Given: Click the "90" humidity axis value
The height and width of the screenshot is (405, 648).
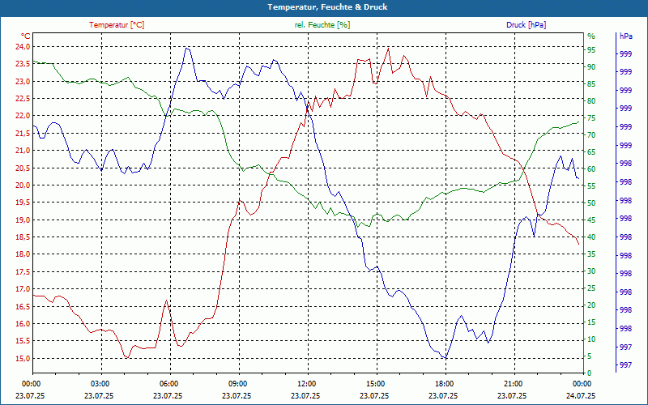Looking at the screenshot, I should tap(591, 66).
